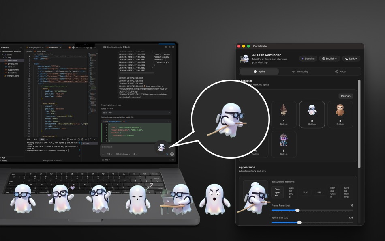
Task: Open the 高 reasoning level dropdown
Action: coord(135,154)
